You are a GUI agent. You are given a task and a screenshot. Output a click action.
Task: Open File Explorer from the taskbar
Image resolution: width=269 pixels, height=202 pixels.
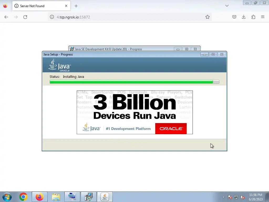point(56,197)
